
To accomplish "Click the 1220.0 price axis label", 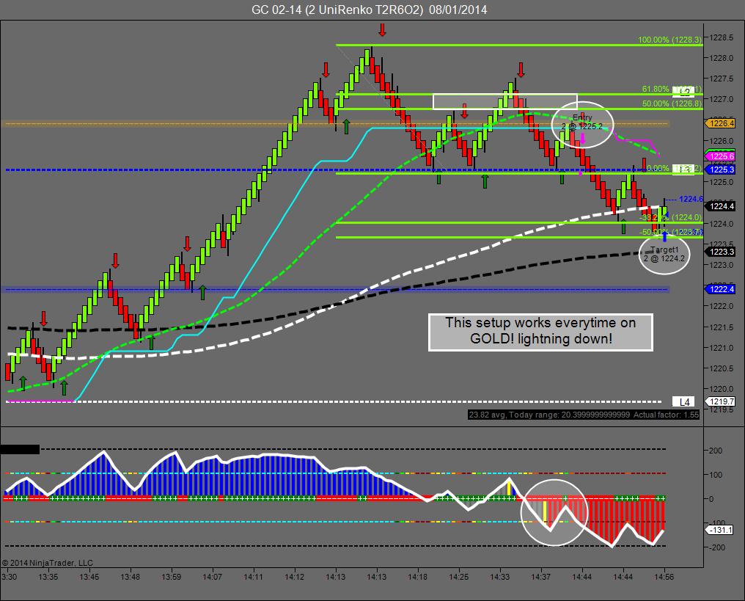I will (x=722, y=389).
